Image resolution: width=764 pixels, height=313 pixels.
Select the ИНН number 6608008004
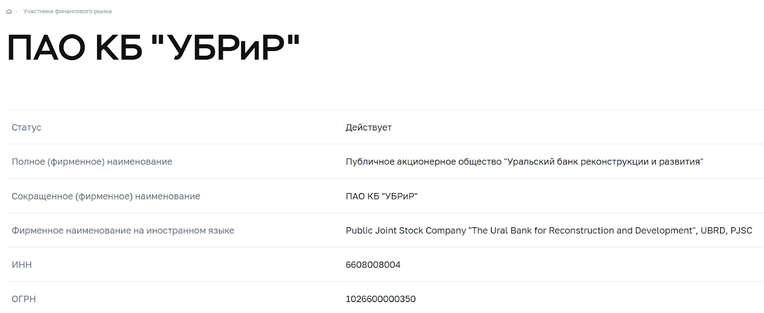(373, 265)
